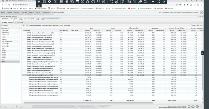
Task: Select ФСС (травматизм) in the left list
Action: (x=10, y=42)
